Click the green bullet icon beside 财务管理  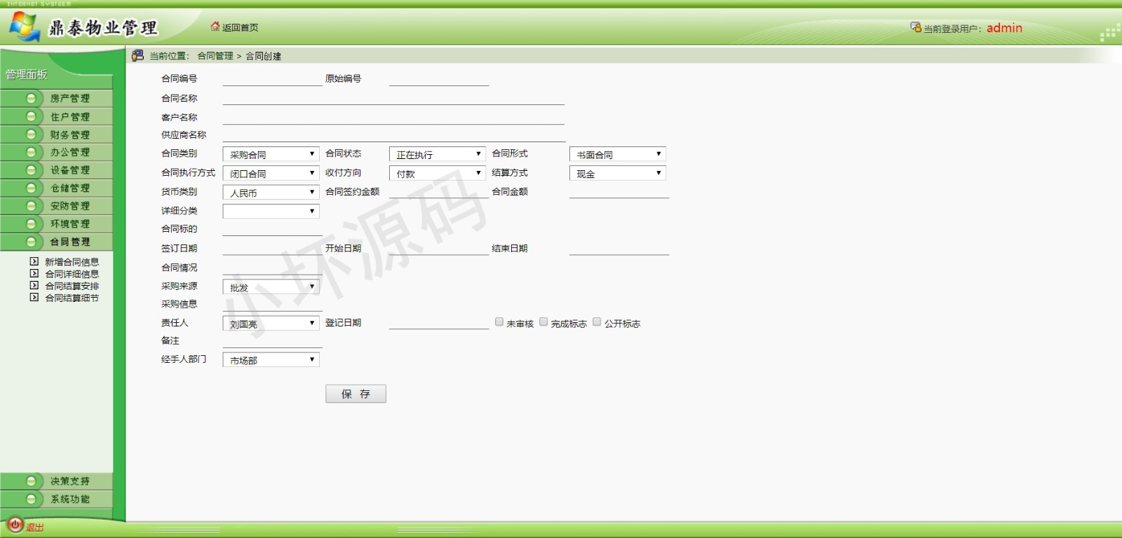tap(31, 134)
